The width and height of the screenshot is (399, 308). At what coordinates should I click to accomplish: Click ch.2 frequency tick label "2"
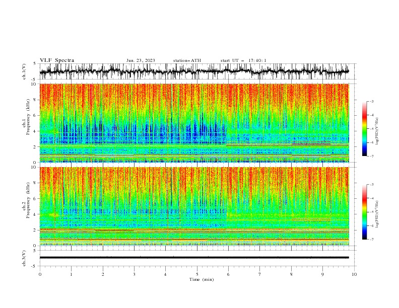coord(35,230)
